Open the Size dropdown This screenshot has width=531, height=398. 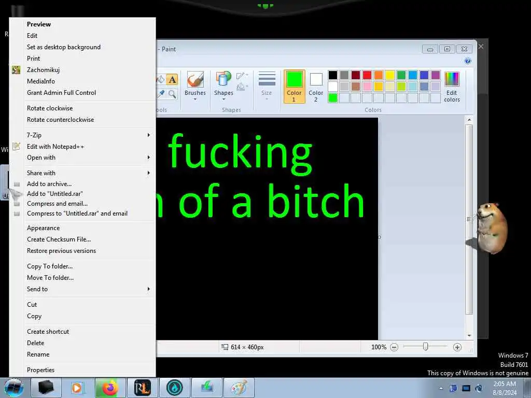267,86
